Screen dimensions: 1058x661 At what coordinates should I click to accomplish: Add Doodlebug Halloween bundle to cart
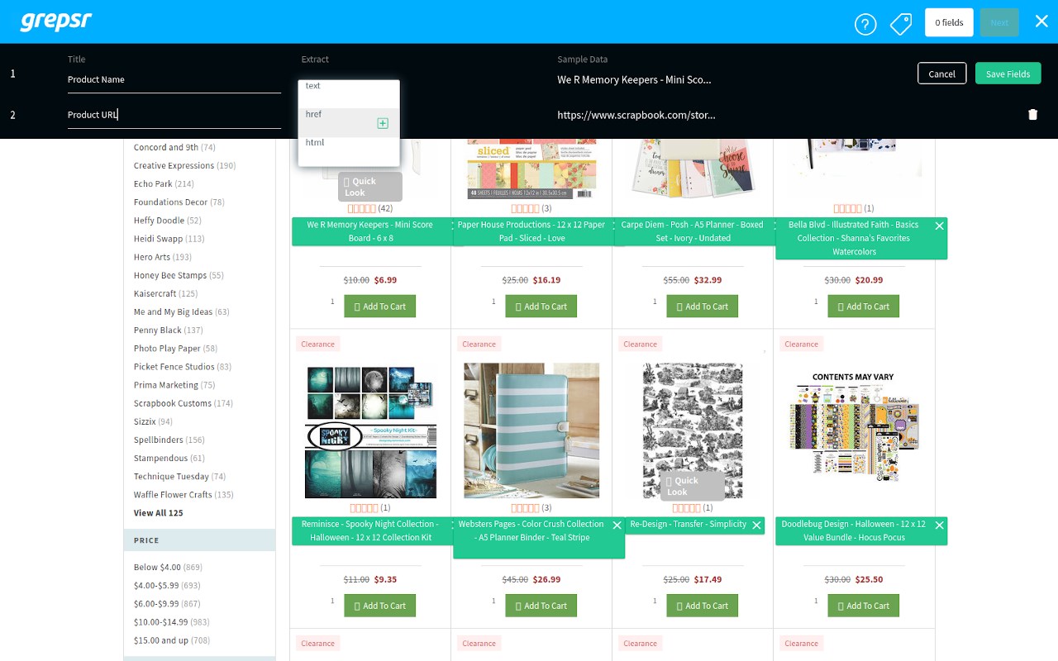pyautogui.click(x=864, y=606)
